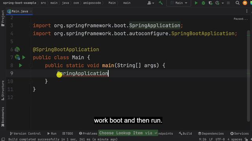Open the TODO tool window

point(68,134)
